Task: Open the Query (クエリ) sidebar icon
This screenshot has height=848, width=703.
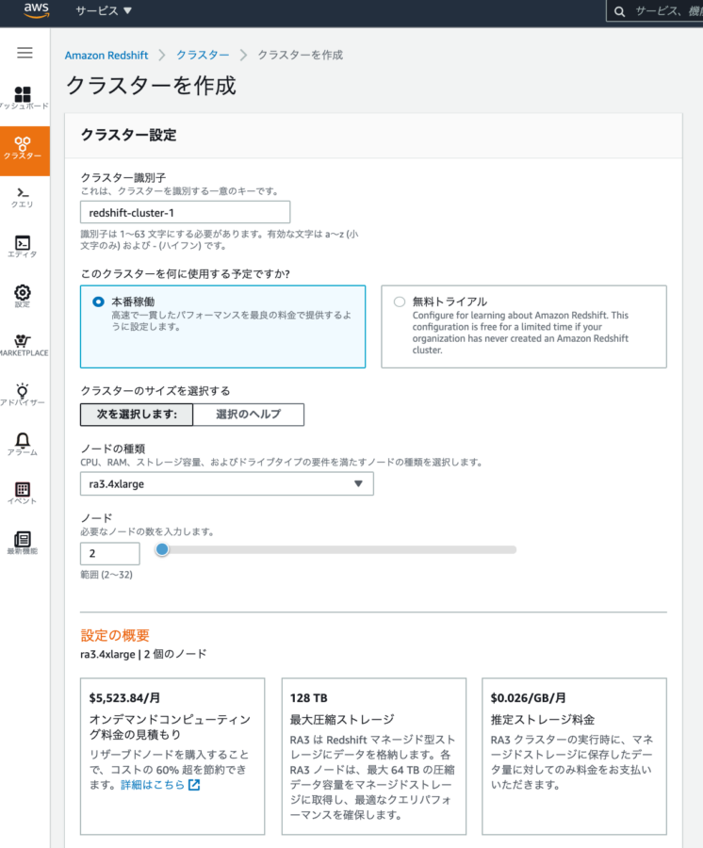Action: pos(23,196)
